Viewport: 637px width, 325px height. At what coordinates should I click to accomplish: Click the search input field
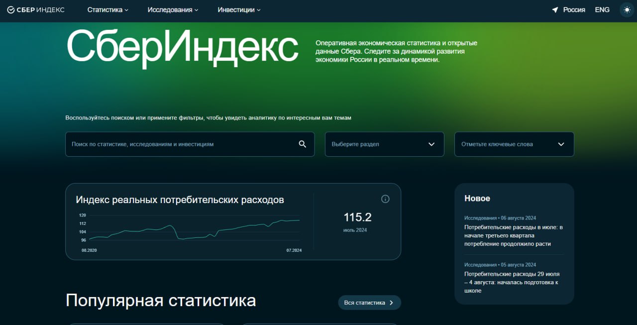(x=174, y=144)
